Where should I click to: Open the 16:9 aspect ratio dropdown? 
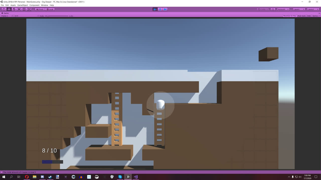pyautogui.click(x=26, y=16)
